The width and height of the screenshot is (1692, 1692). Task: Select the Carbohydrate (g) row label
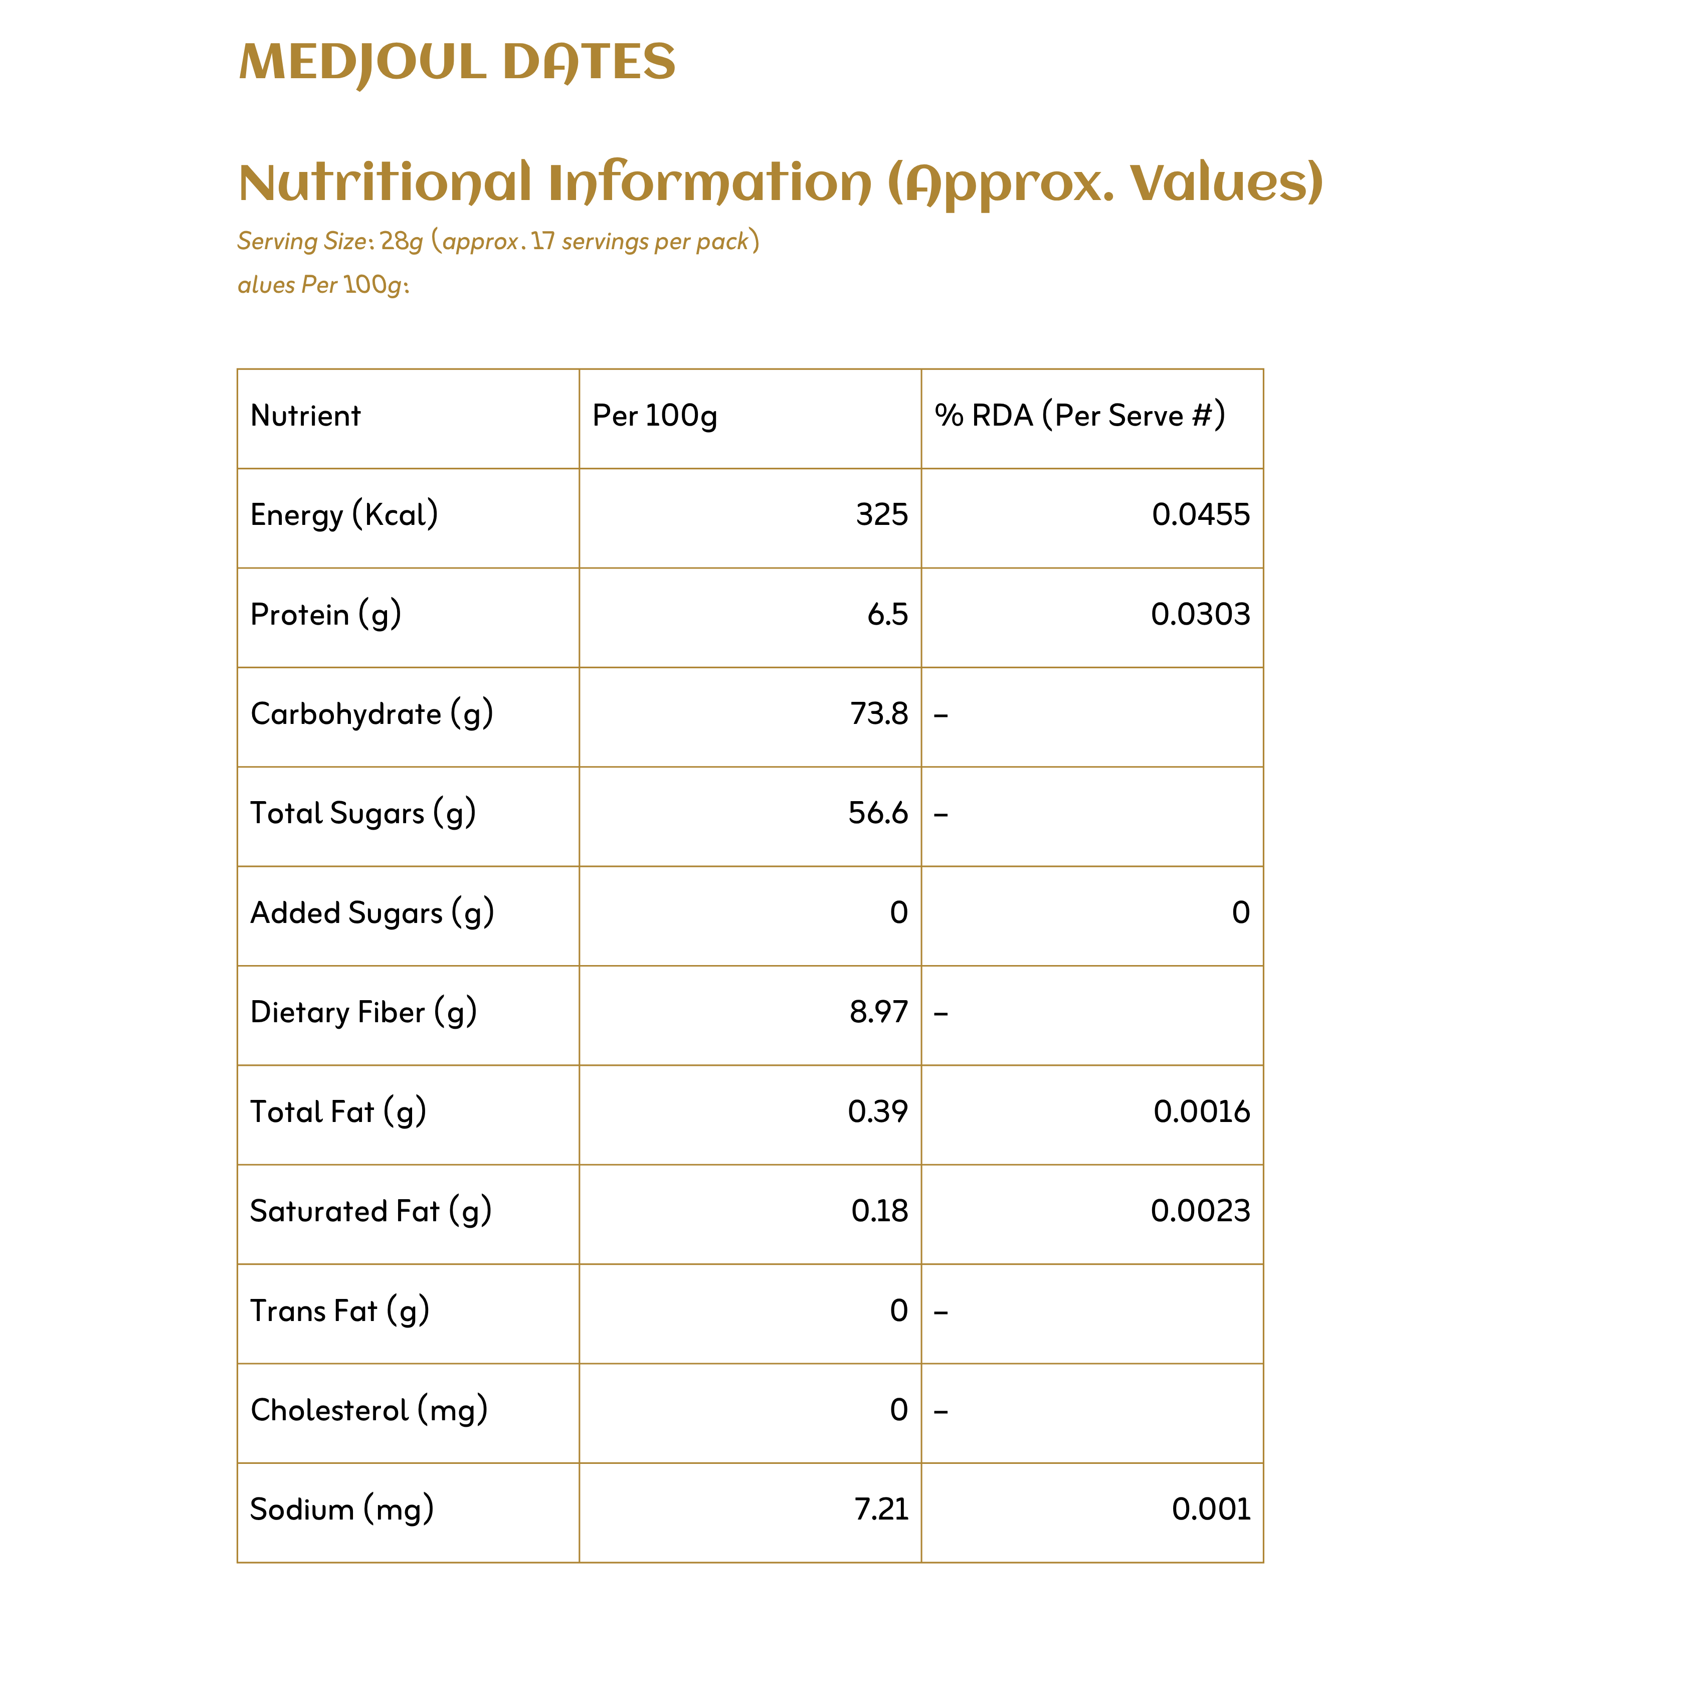point(371,714)
